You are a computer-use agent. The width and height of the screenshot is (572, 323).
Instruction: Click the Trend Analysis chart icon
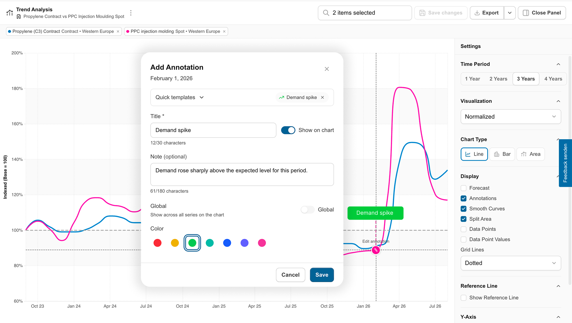[10, 13]
